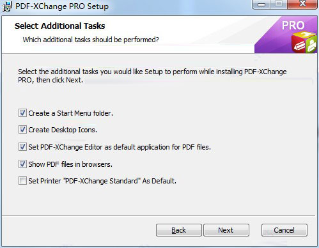Click the Select Additional Tasks heading
This screenshot has height=248, width=319.
coord(60,26)
